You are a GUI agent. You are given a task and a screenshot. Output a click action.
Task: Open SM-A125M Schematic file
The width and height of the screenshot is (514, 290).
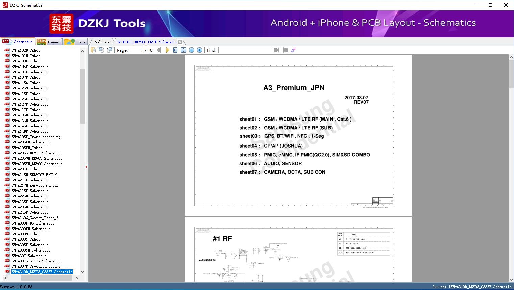[x=30, y=88]
